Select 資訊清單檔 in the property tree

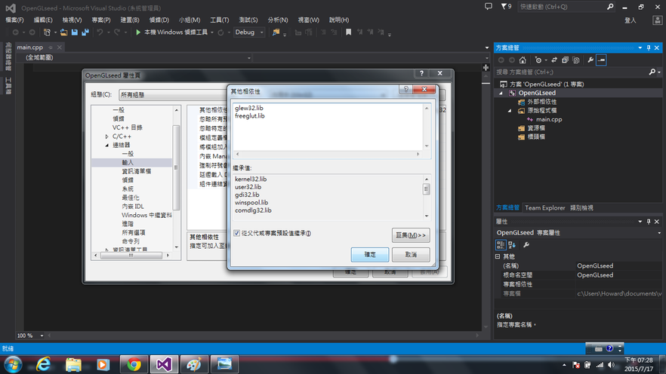click(x=137, y=171)
